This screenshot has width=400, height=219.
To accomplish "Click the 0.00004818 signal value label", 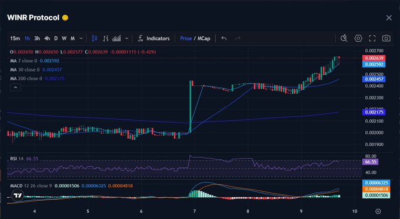I will coord(376,189).
